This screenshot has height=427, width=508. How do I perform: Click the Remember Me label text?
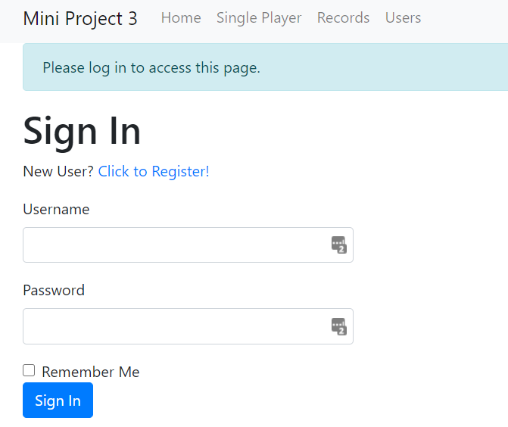tap(91, 372)
